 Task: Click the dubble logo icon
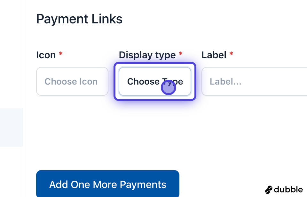(269, 190)
